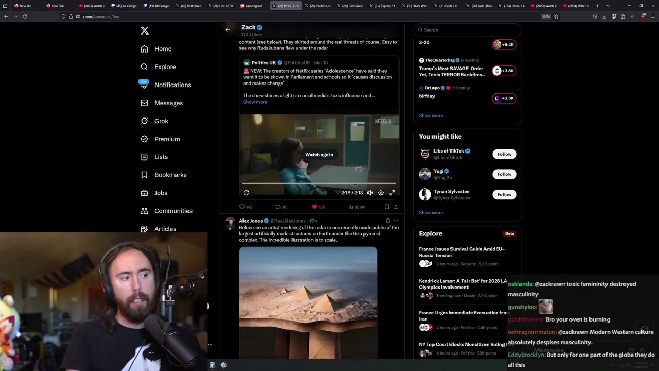The height and width of the screenshot is (371, 659).
Task: Open Alex Jones profile avatar
Action: pos(230,223)
